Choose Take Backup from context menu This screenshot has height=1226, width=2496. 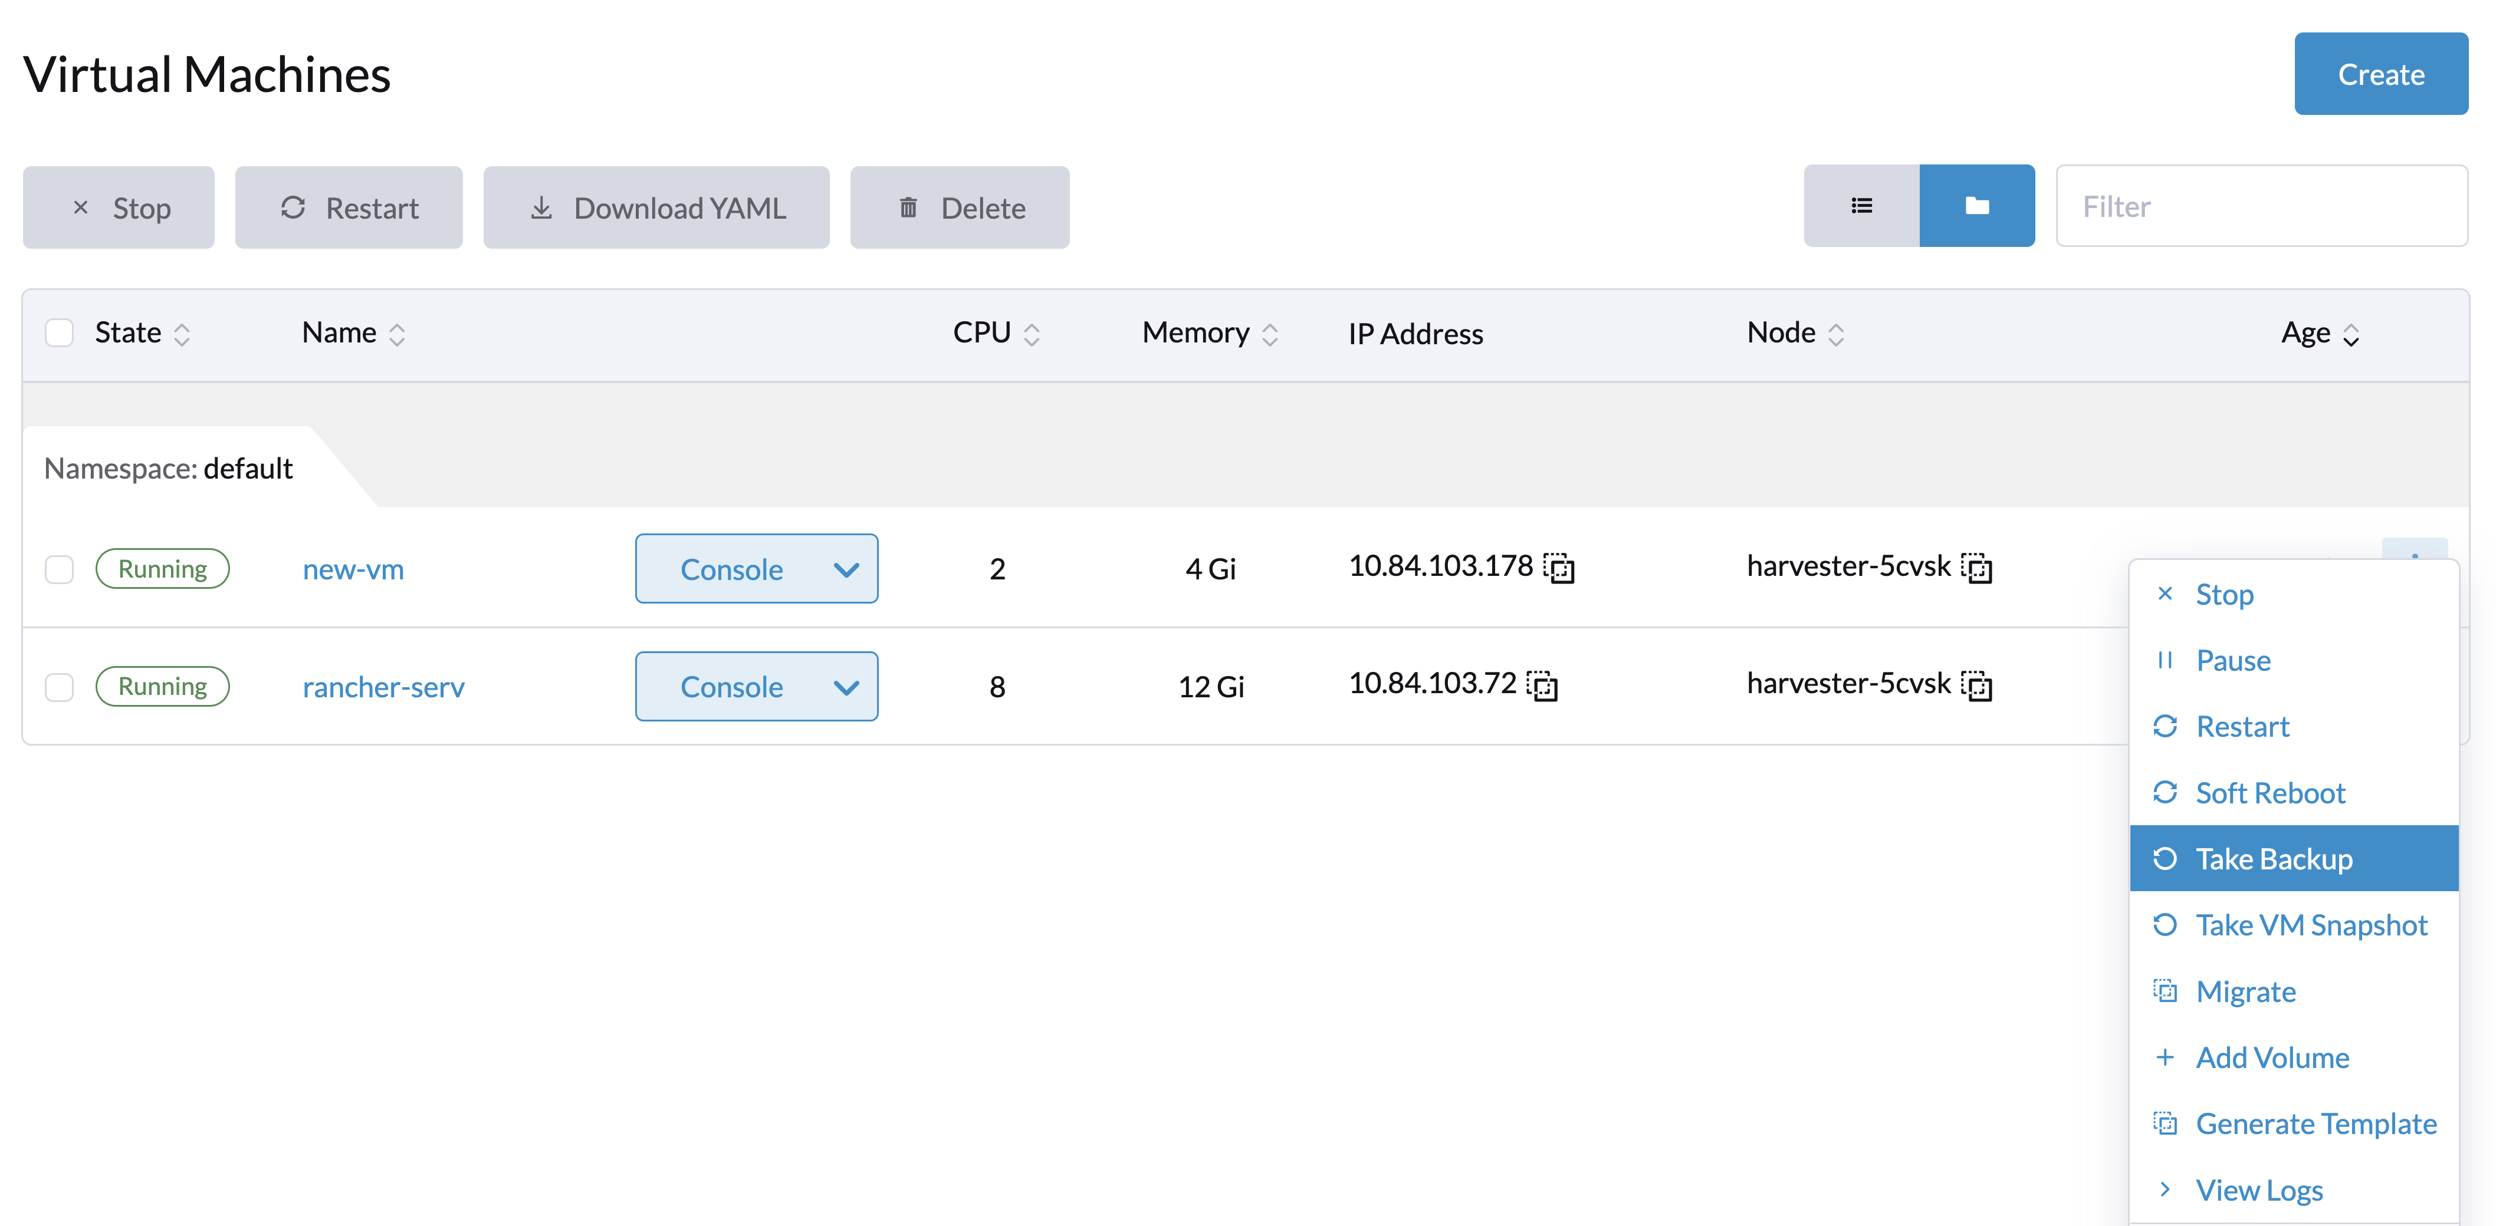click(2272, 859)
